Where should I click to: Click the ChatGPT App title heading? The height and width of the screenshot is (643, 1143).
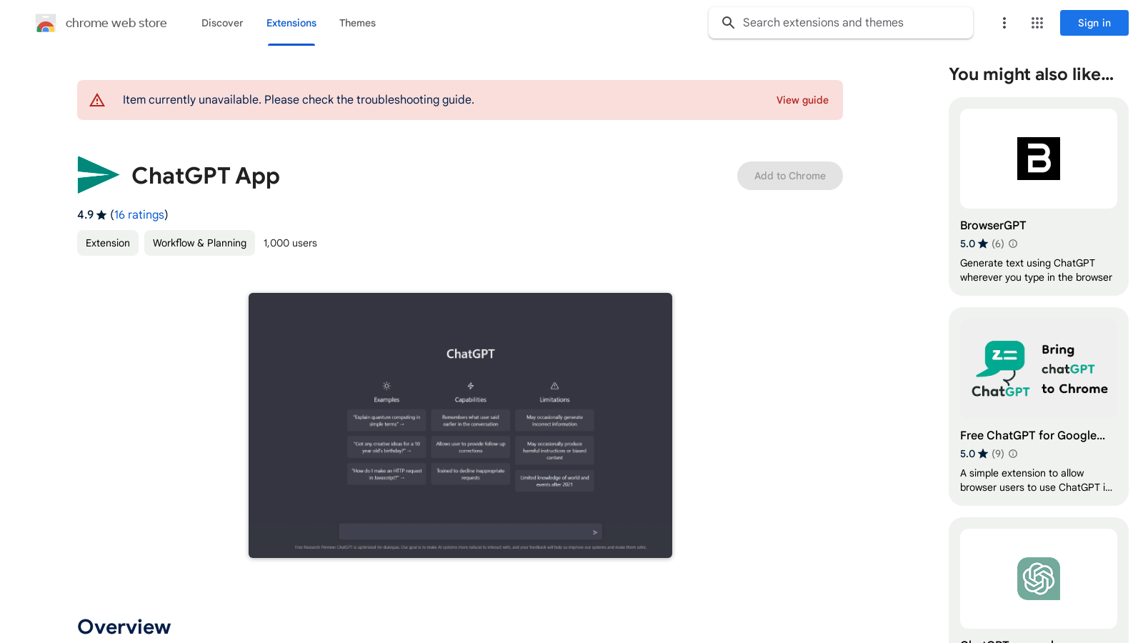(206, 176)
